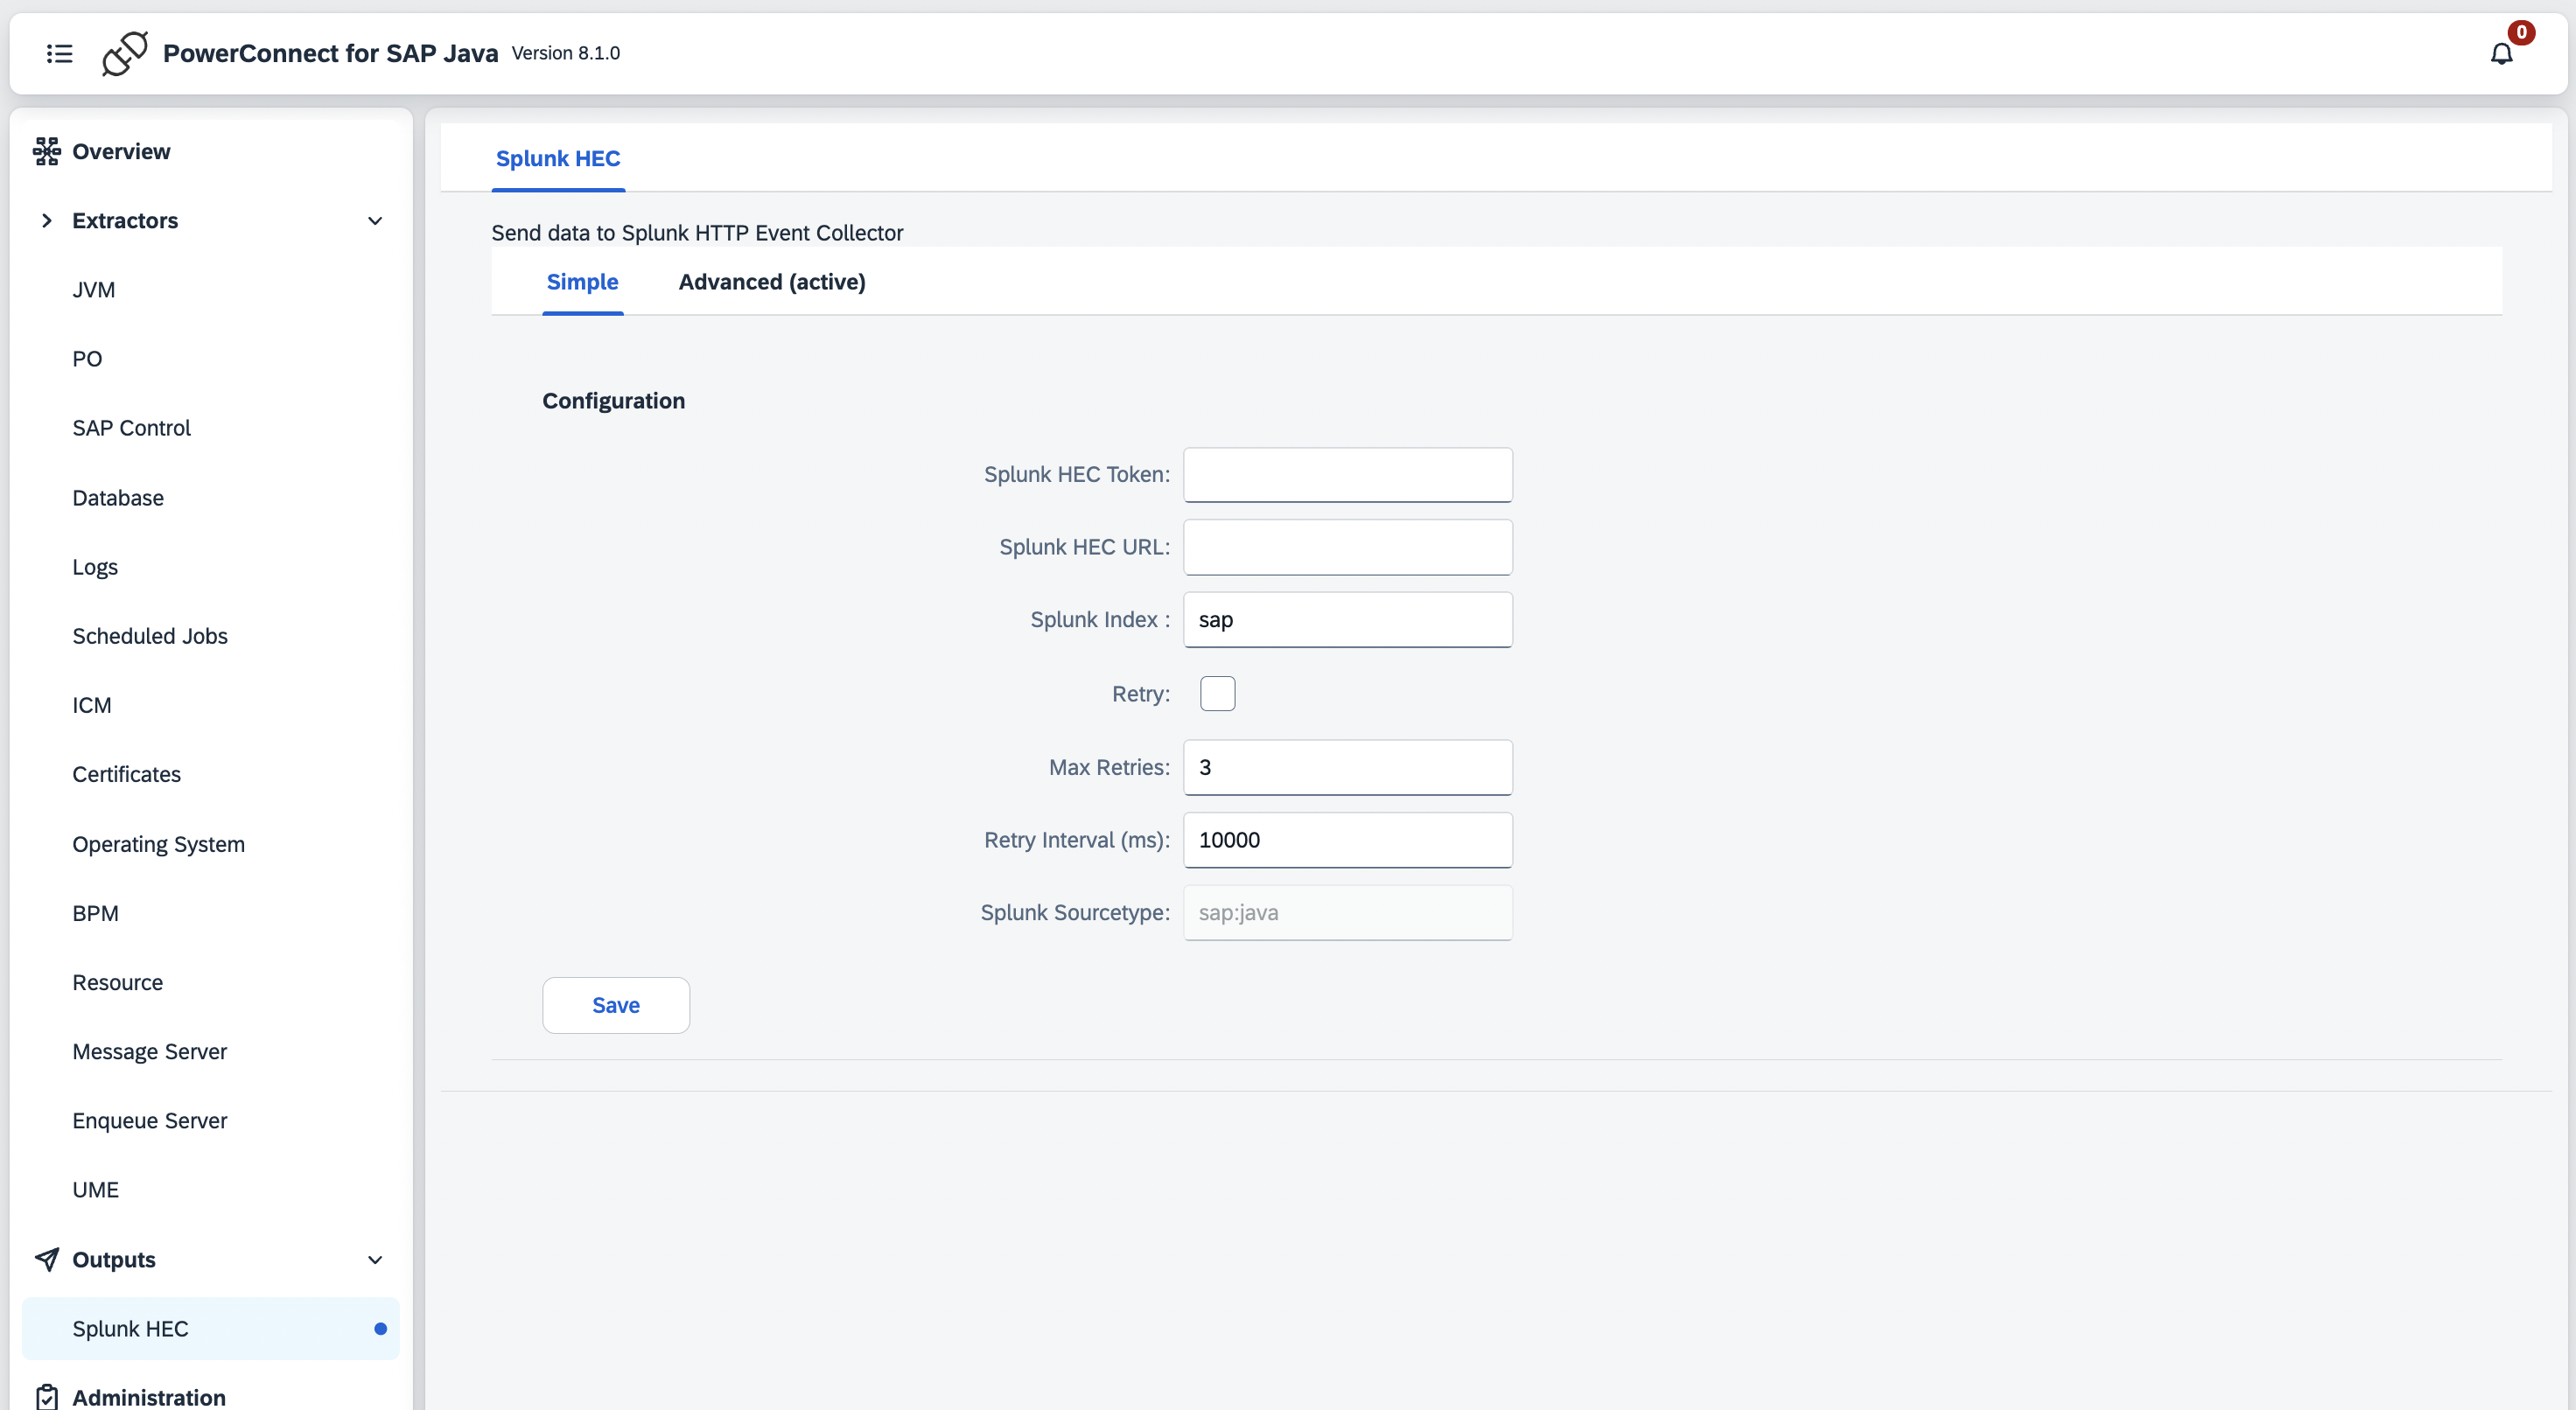This screenshot has width=2576, height=1410.
Task: Switch to the Advanced (active) tab
Action: point(771,282)
